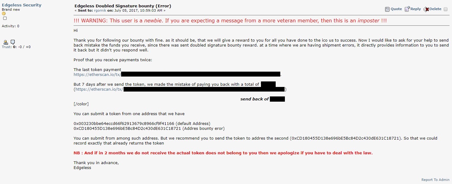View profile via the user profile icon
452x184 pixels.
[x=6, y=42]
